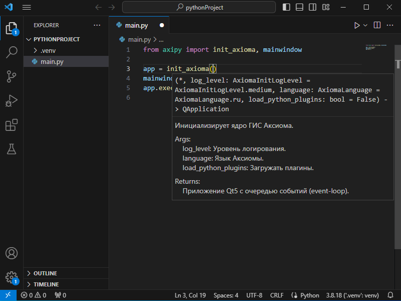Run the Python file with play button
This screenshot has height=301, width=401.
pos(357,25)
